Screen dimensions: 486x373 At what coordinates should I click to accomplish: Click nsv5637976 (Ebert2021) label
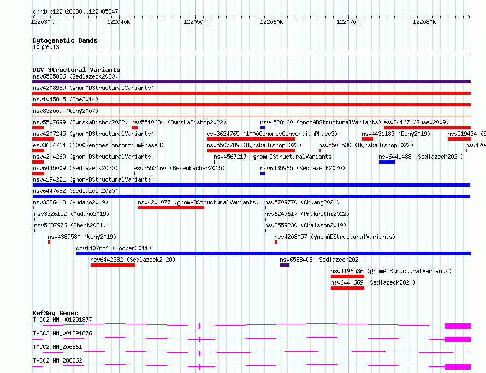click(70, 225)
